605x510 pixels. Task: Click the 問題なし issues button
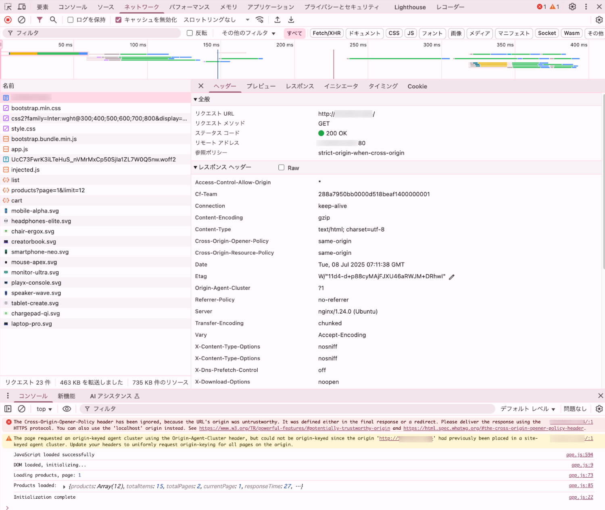(x=575, y=409)
